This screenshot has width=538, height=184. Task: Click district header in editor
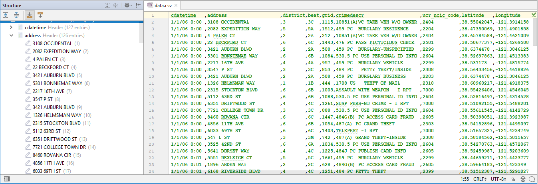pyautogui.click(x=293, y=15)
